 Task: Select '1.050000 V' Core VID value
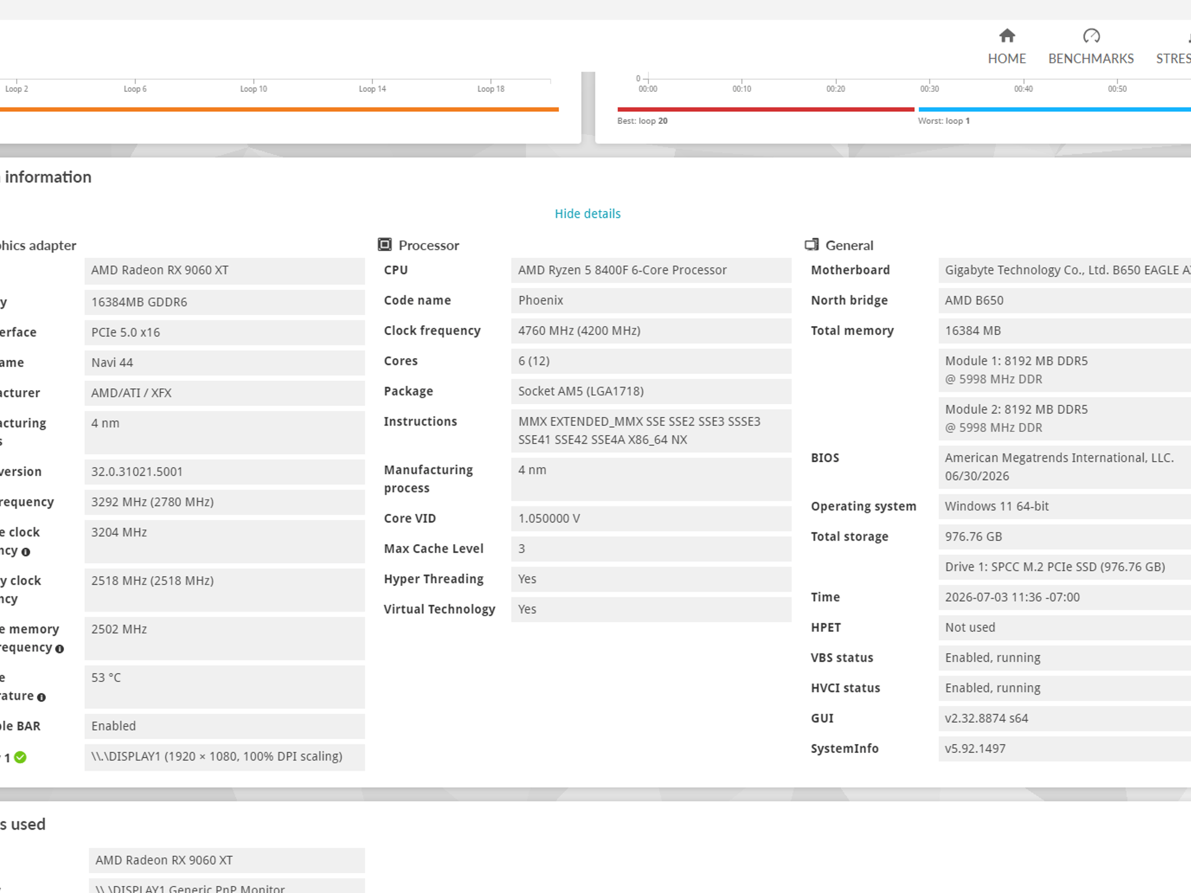(x=651, y=519)
